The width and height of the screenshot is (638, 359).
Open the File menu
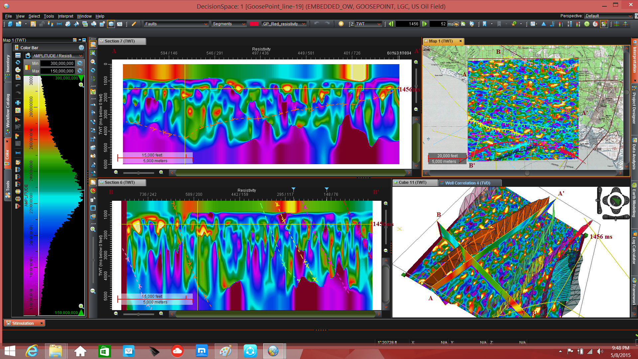8,16
